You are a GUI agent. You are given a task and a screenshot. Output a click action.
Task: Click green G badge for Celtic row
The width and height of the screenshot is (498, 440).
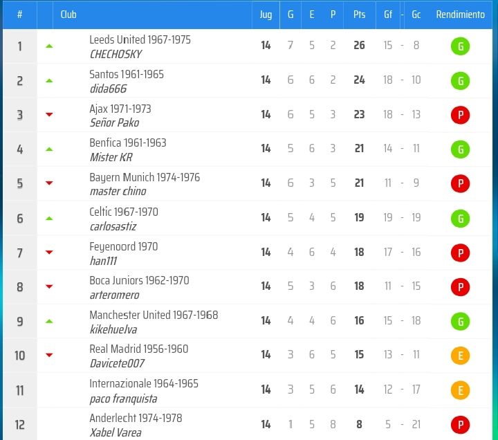pyautogui.click(x=460, y=219)
